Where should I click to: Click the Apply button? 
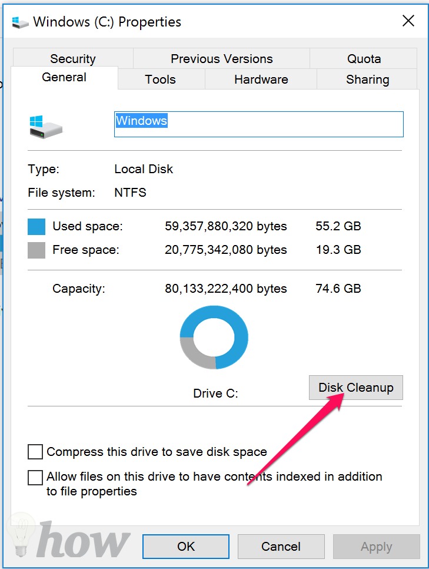(x=377, y=547)
